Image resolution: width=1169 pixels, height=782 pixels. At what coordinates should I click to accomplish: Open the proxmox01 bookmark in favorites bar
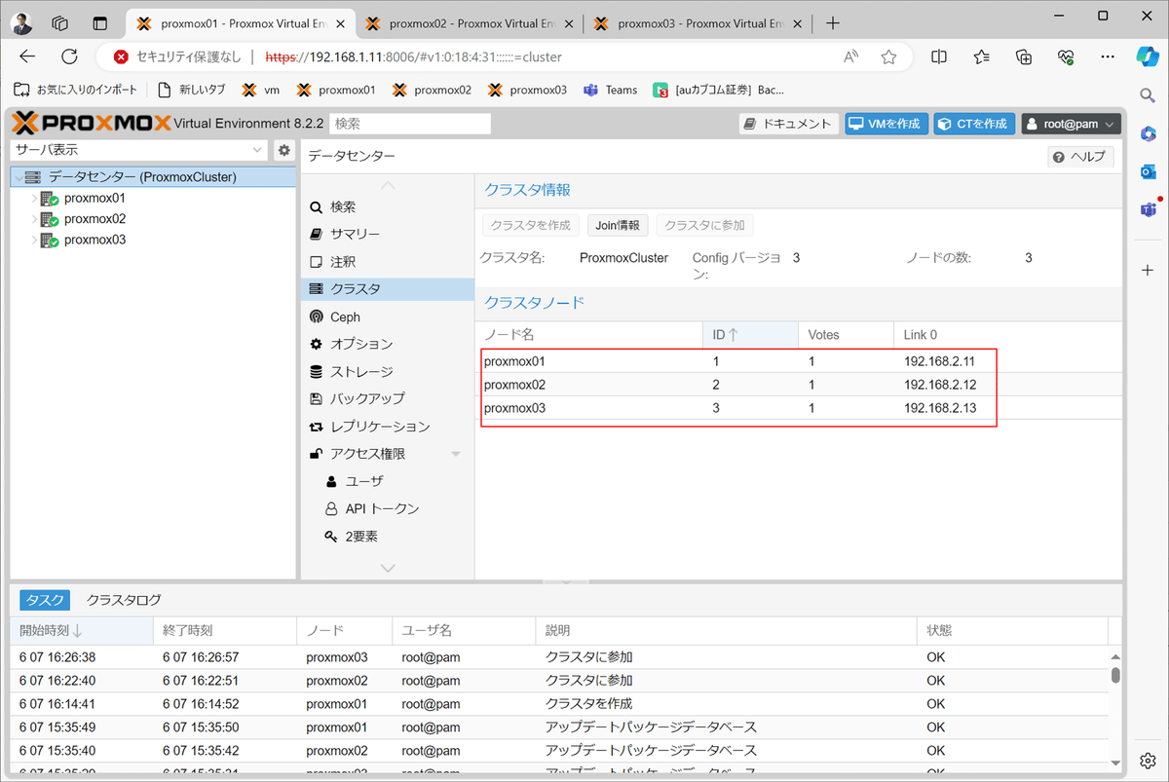tap(335, 90)
